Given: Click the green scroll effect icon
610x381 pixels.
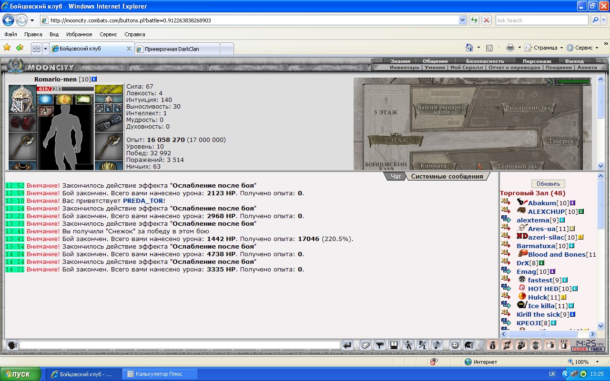Looking at the screenshot, I should pyautogui.click(x=83, y=100).
